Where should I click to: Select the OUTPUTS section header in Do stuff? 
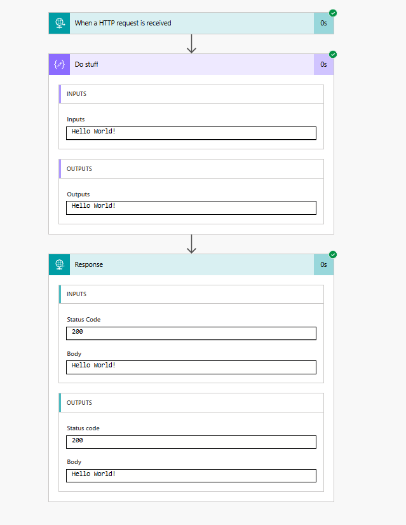(x=191, y=169)
